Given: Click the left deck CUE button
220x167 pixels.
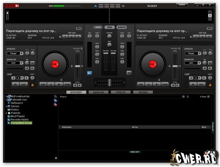Looking at the screenshot, I should coord(43,84).
